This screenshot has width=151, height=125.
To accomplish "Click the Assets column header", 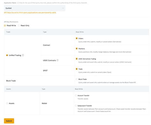I will 9,89.
